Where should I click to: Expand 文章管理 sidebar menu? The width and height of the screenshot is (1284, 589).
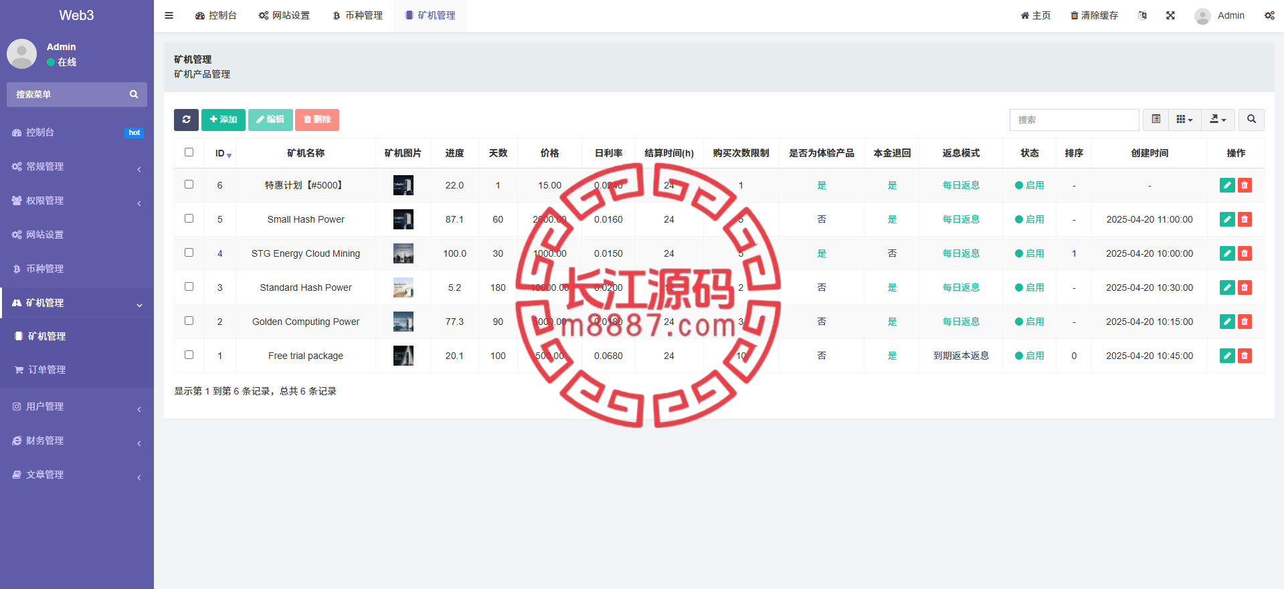pos(77,475)
